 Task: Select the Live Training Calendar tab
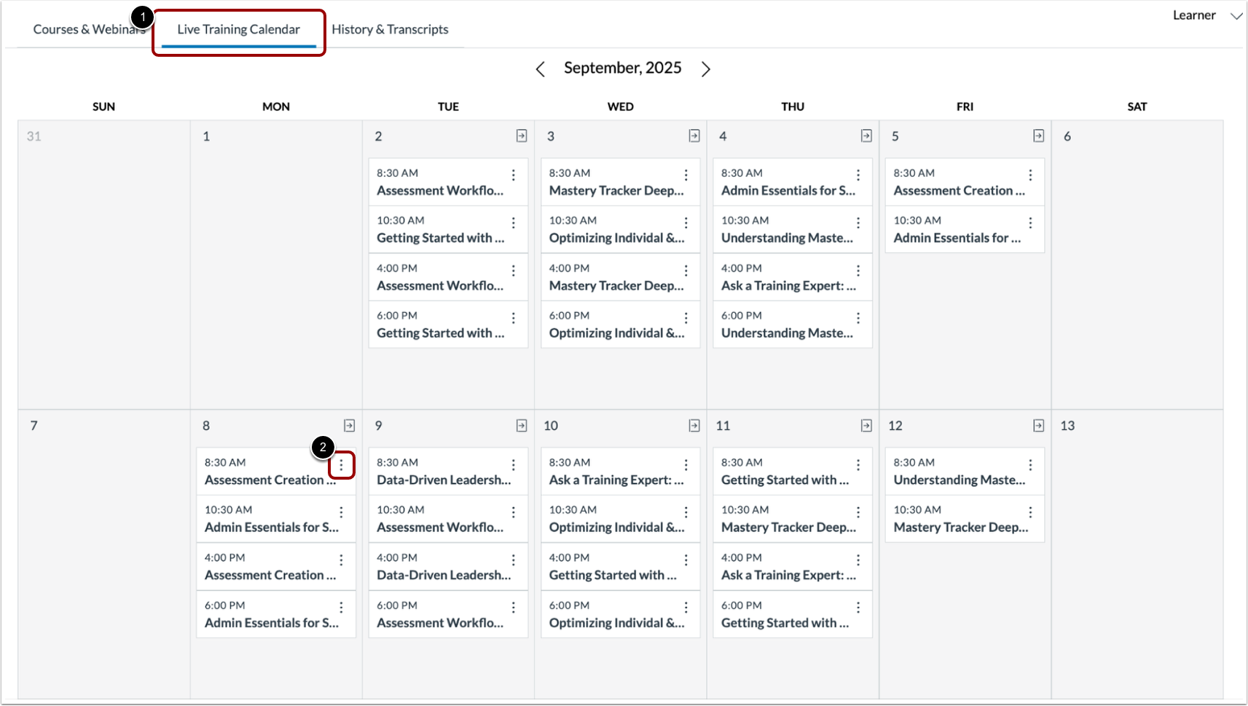click(x=238, y=29)
